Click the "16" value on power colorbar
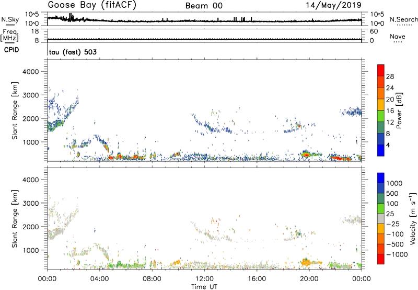This screenshot has height=290, width=418. pos(390,111)
